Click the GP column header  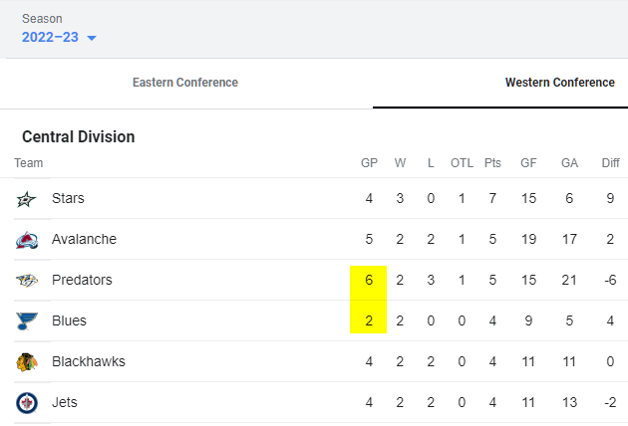tap(369, 163)
